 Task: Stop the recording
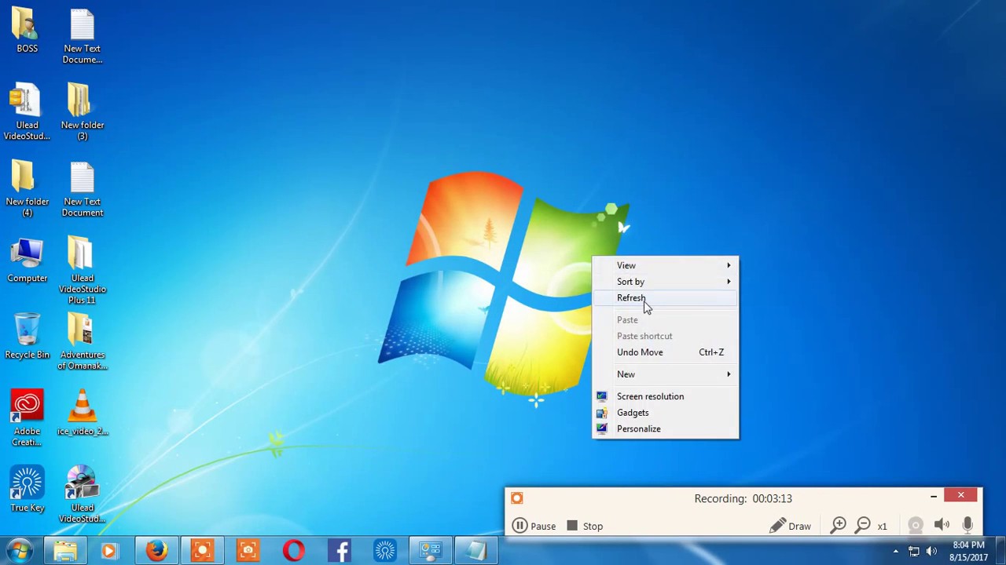(x=584, y=527)
